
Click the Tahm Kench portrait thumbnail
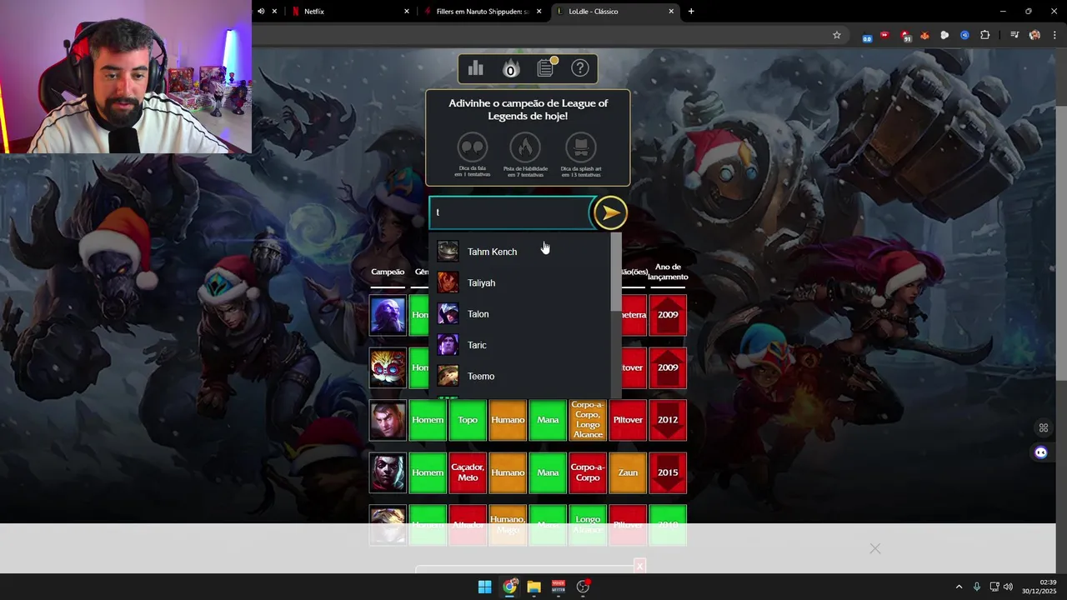point(448,252)
